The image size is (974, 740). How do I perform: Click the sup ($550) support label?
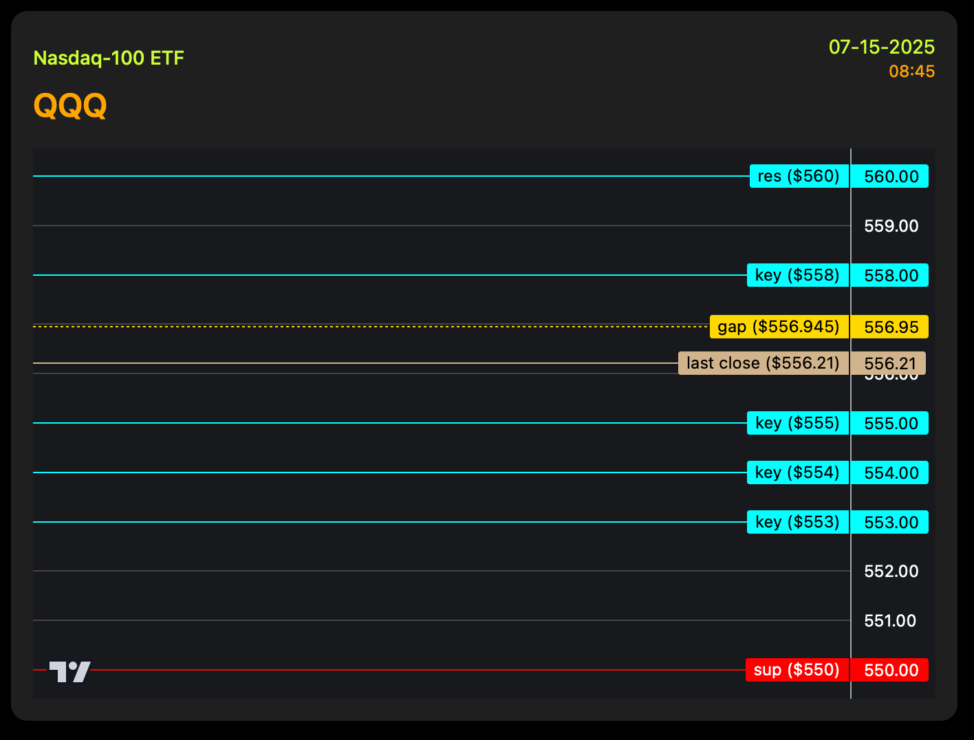pyautogui.click(x=797, y=670)
